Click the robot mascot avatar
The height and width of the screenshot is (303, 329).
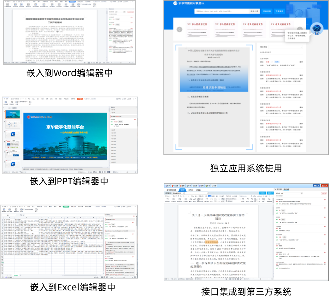click(317, 29)
